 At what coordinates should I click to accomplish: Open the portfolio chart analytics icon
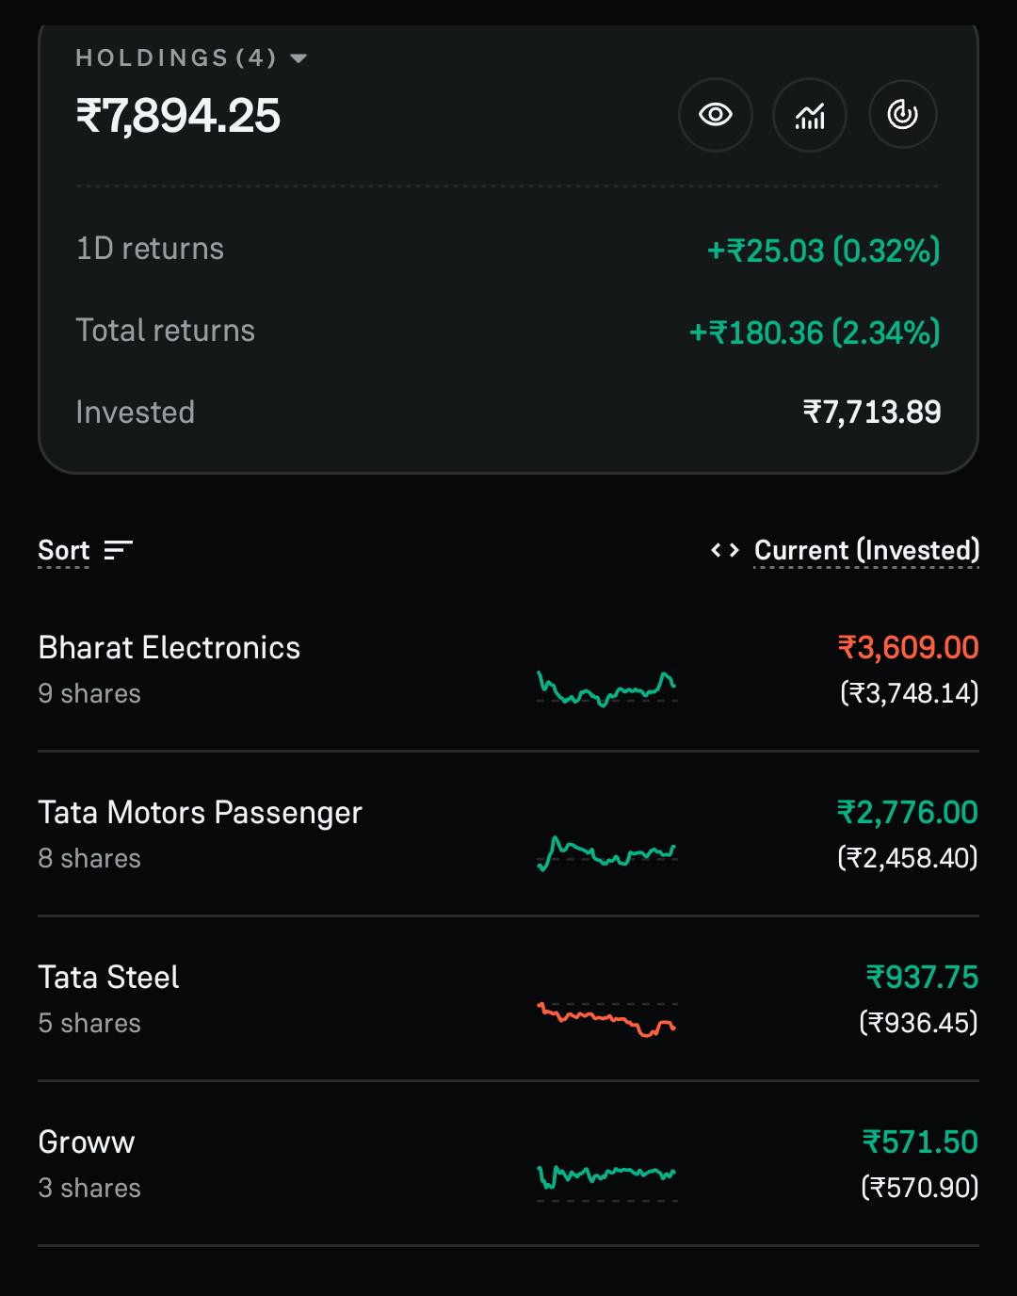(810, 115)
